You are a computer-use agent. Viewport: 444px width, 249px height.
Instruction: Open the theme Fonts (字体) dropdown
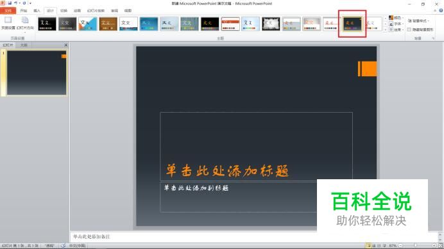396,24
